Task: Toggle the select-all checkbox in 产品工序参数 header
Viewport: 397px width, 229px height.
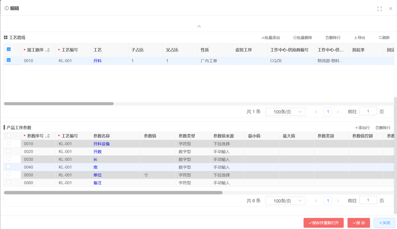Action: coord(9,135)
